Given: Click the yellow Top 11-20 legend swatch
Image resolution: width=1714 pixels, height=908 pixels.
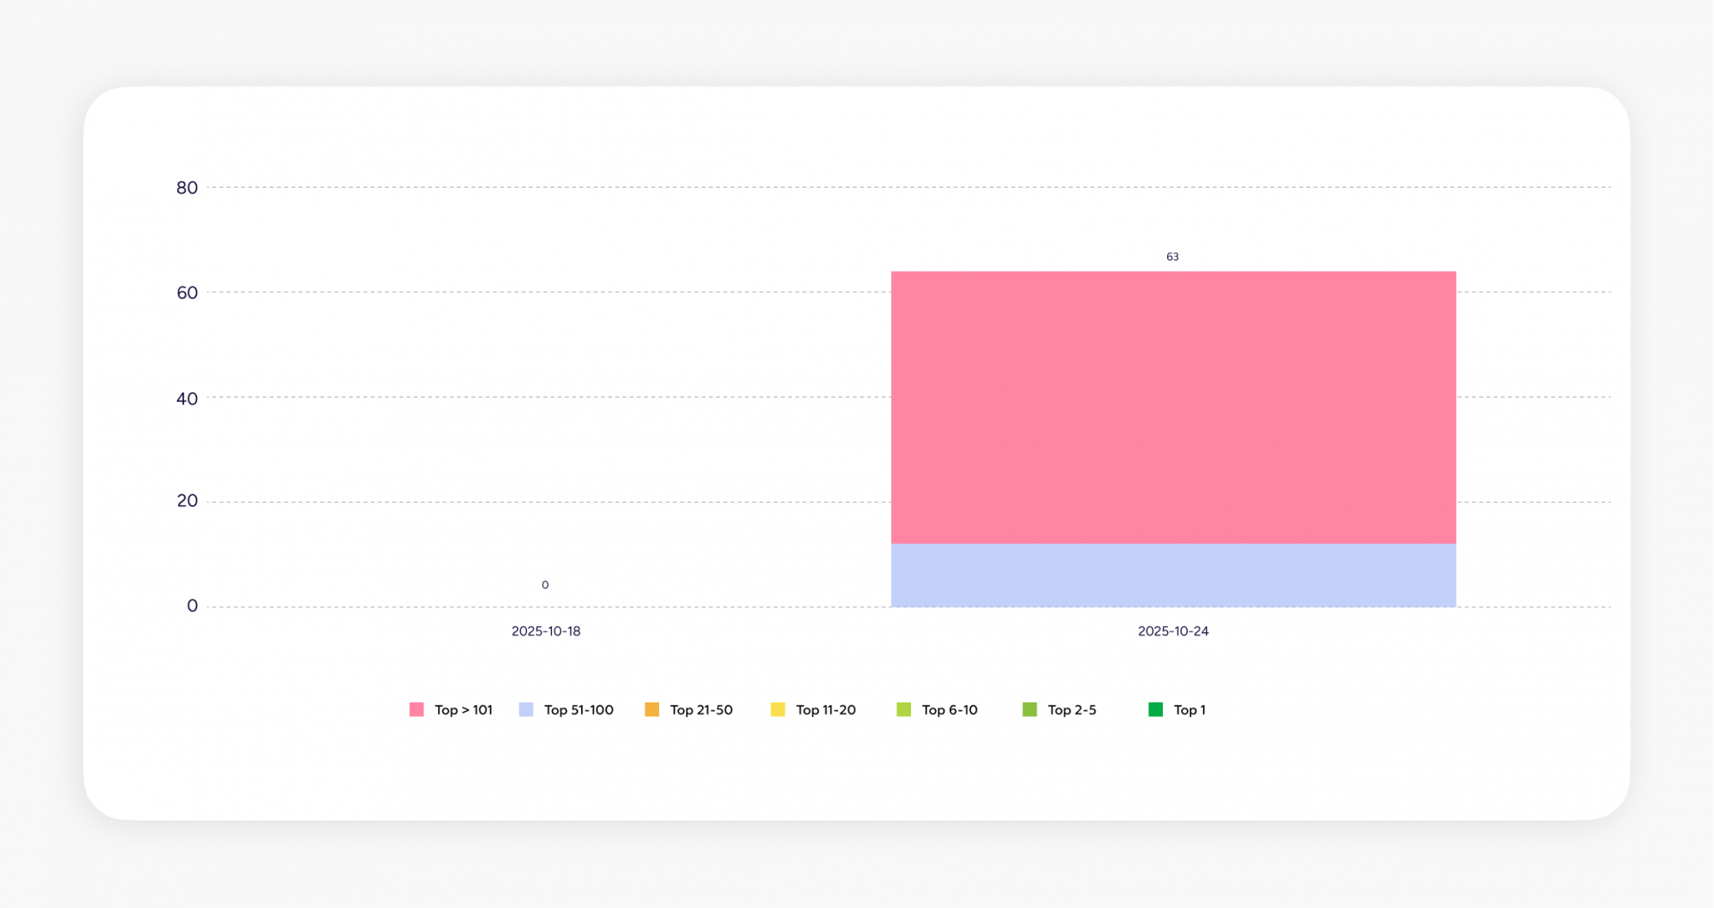Looking at the screenshot, I should coord(778,709).
